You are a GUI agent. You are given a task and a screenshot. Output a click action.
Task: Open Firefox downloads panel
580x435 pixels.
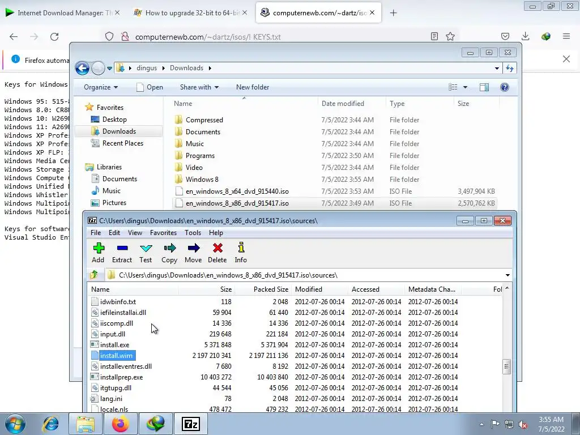(x=525, y=36)
